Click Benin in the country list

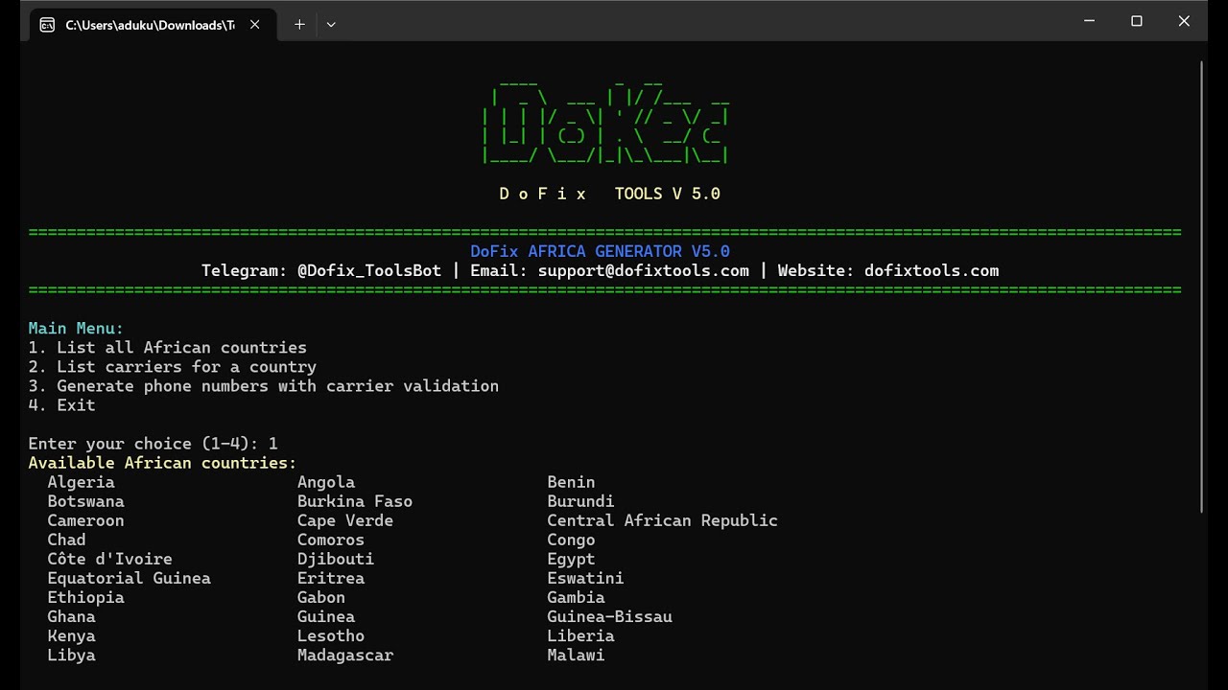click(571, 482)
